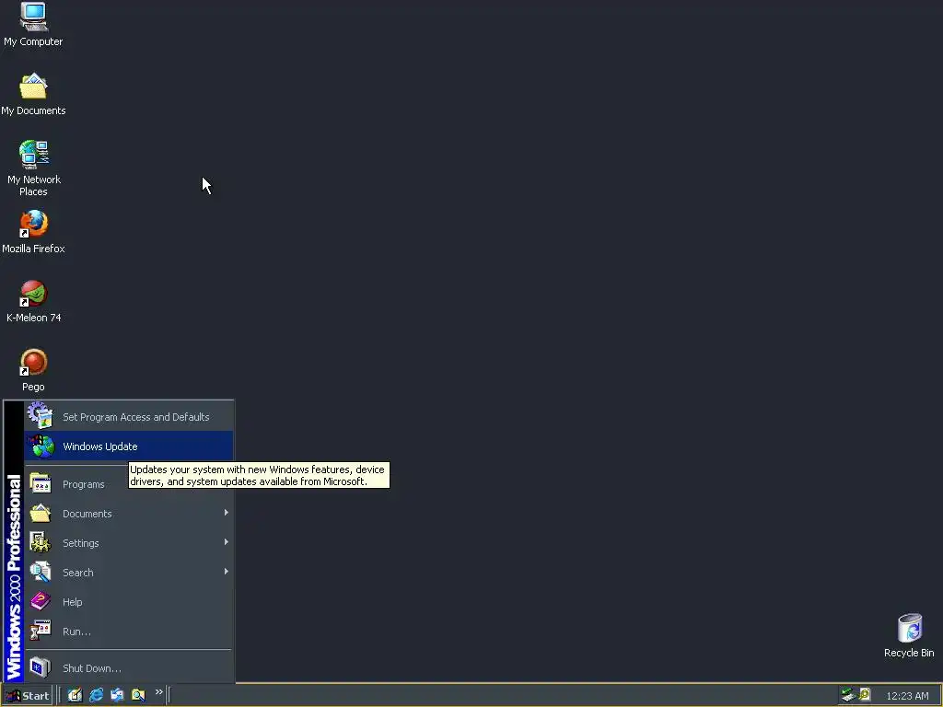The image size is (943, 707).
Task: Expand the quick launch overflow chevron
Action: (158, 692)
